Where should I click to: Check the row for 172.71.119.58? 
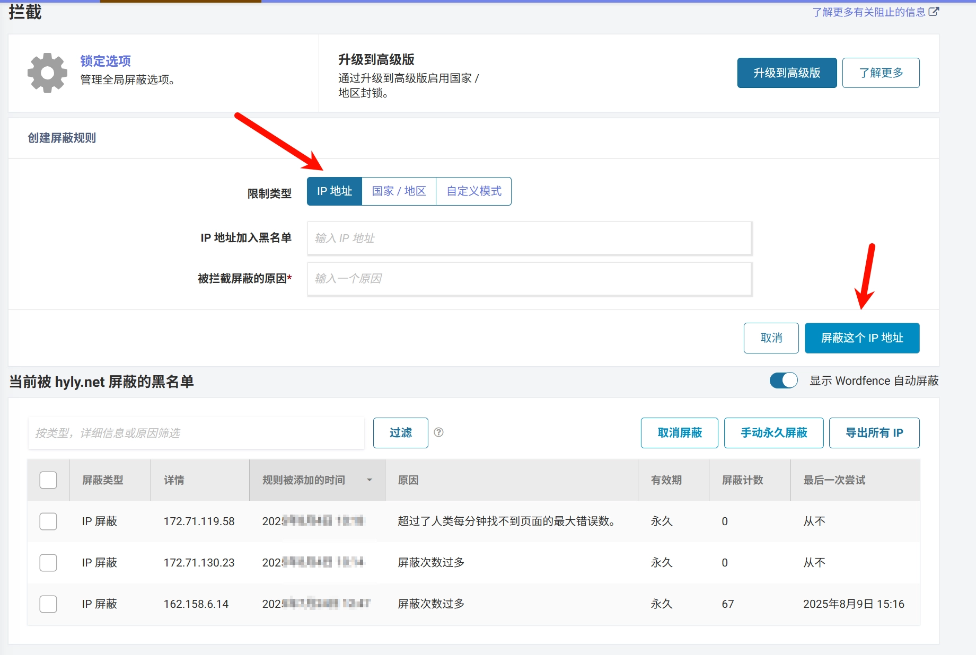pos(48,521)
